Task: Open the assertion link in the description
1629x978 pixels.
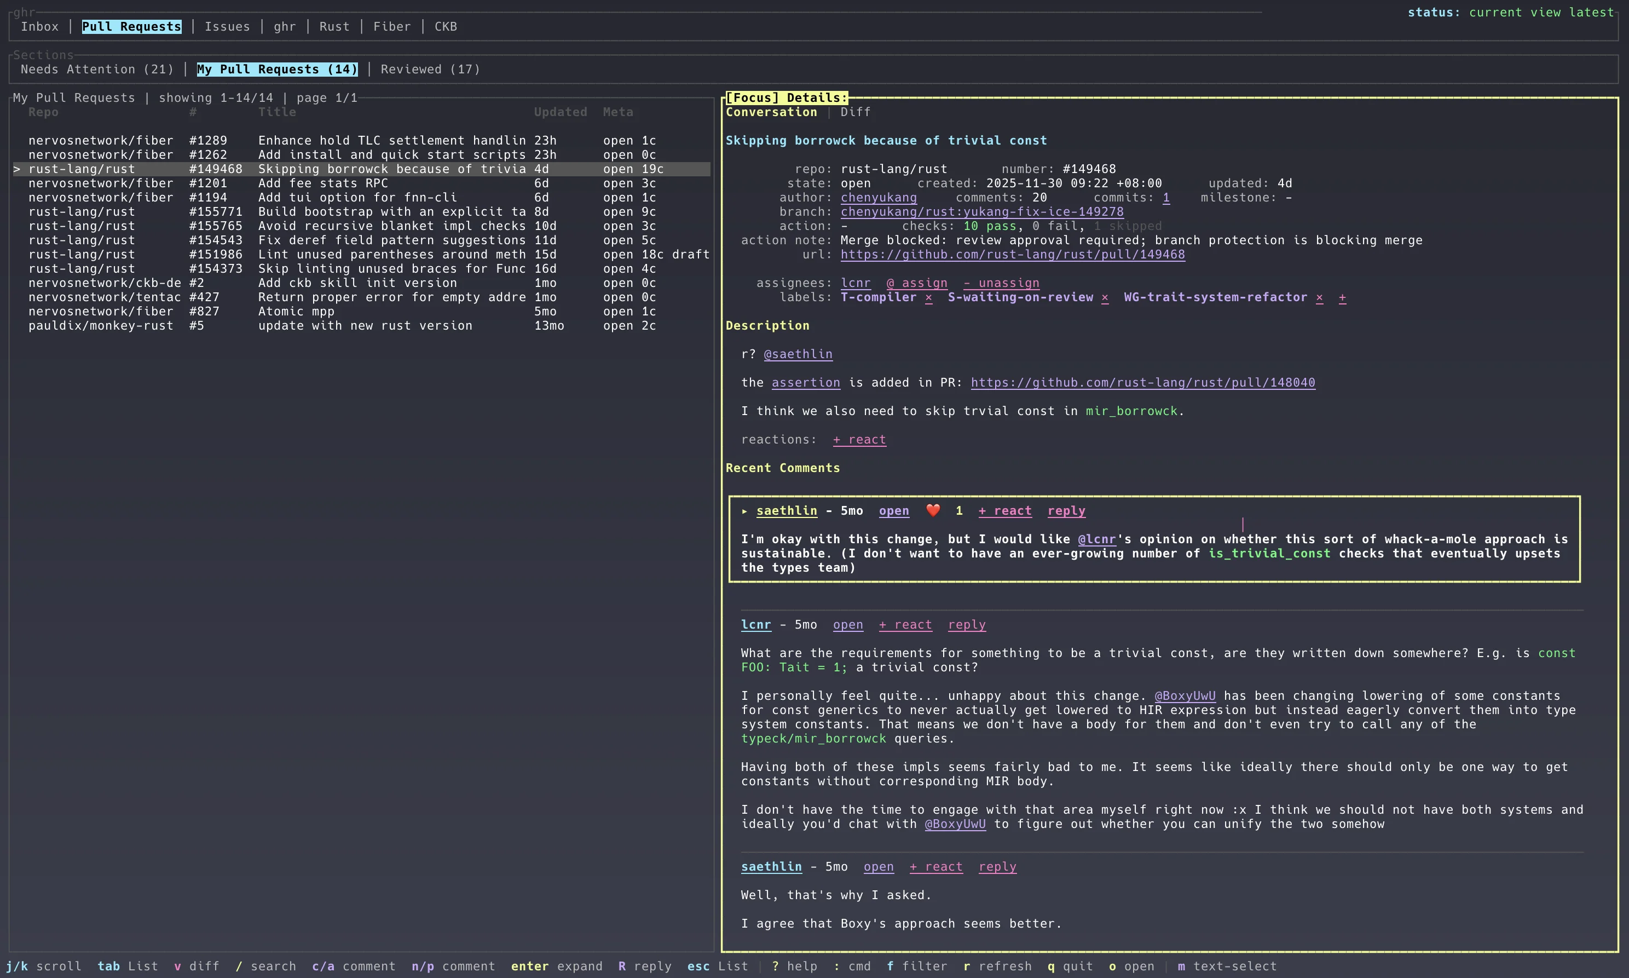Action: pos(806,382)
